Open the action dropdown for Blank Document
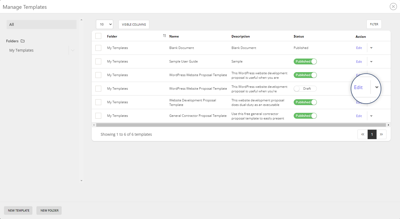Viewport: 400px width, 219px height. click(371, 48)
